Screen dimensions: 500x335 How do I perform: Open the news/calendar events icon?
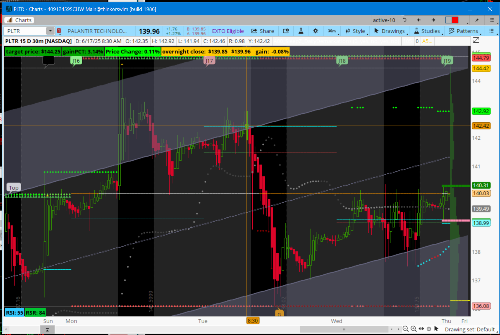point(286,31)
